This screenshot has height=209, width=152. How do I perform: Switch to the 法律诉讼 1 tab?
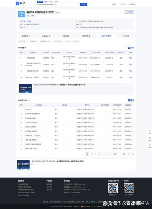(46, 36)
